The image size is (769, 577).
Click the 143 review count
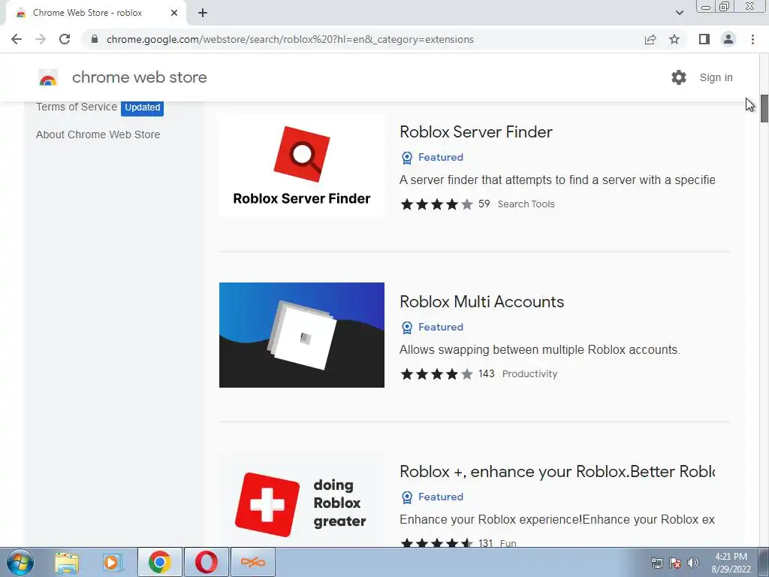point(486,374)
